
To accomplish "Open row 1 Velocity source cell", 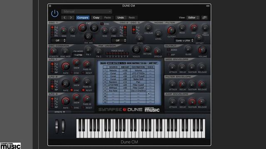I will pyautogui.click(x=113, y=70).
